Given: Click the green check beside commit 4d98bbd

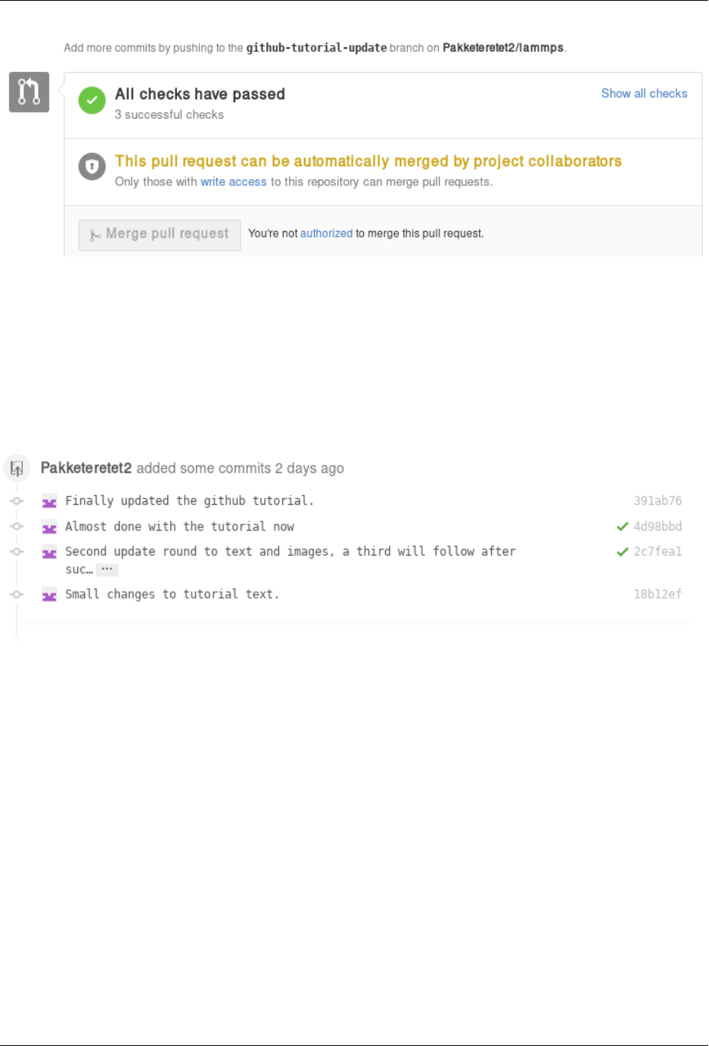Looking at the screenshot, I should point(622,527).
